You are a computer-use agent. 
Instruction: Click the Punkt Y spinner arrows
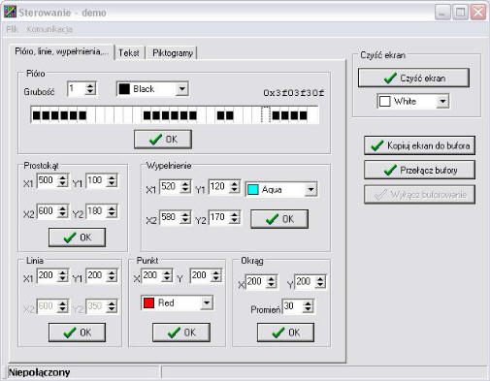pos(216,275)
